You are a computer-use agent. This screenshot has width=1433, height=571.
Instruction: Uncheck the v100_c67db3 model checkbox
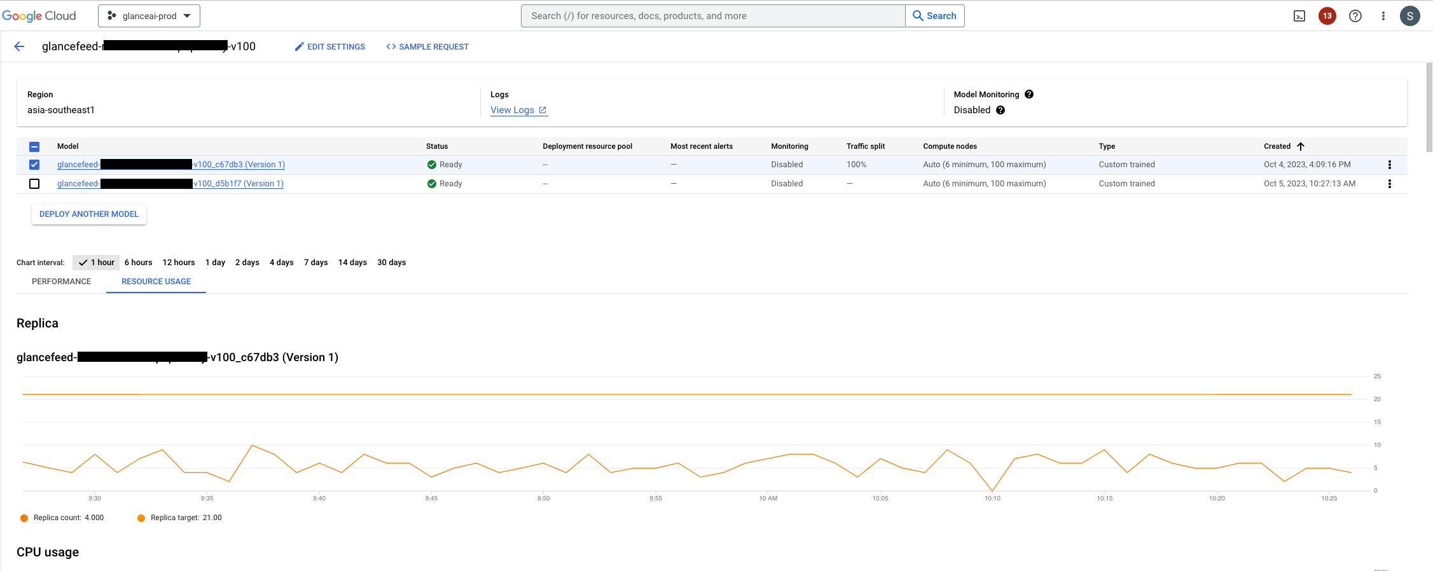34,165
